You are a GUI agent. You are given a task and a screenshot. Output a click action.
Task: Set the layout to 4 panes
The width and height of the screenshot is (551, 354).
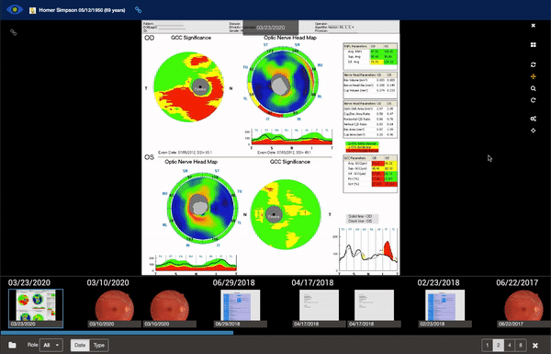coord(510,345)
